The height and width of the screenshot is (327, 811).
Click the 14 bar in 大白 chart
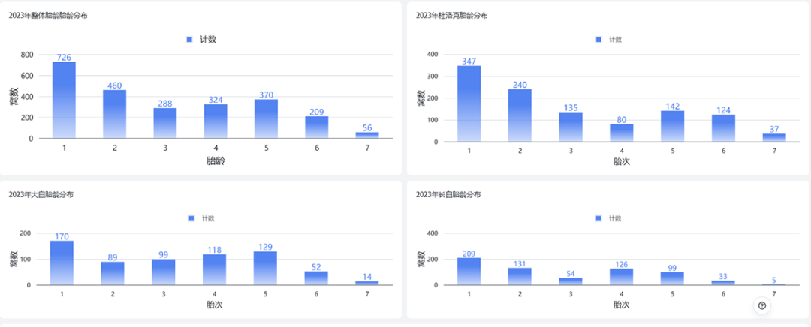[x=366, y=283]
